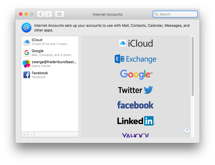Screen dimensions: 215x165
Task: Minimize window with yellow button
Action: point(26,14)
